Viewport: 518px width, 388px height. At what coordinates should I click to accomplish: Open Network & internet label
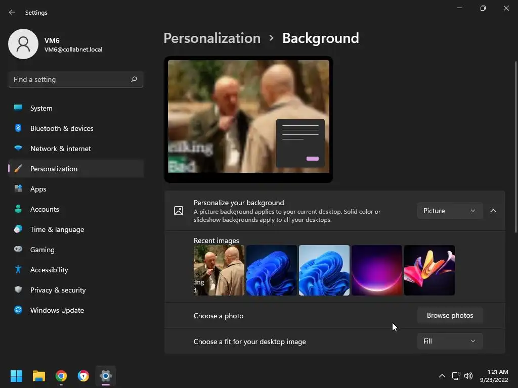point(61,149)
